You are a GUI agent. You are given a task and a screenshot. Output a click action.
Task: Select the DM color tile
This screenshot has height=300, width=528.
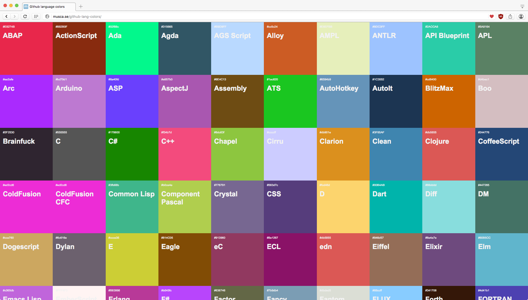(501, 207)
